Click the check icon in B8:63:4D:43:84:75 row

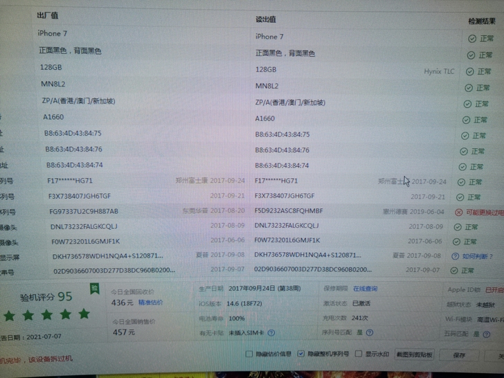pos(465,136)
